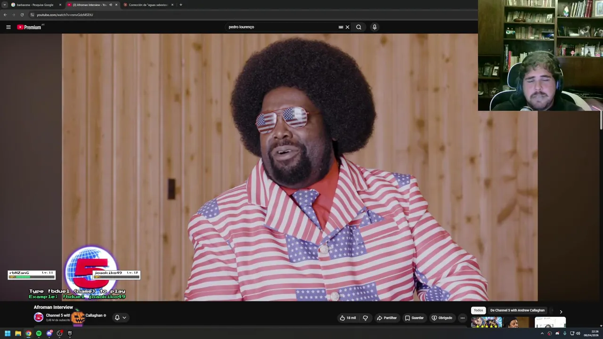Close the barbacena Pesquisa Google tab
Viewport: 603px width, 339px height.
[60, 5]
